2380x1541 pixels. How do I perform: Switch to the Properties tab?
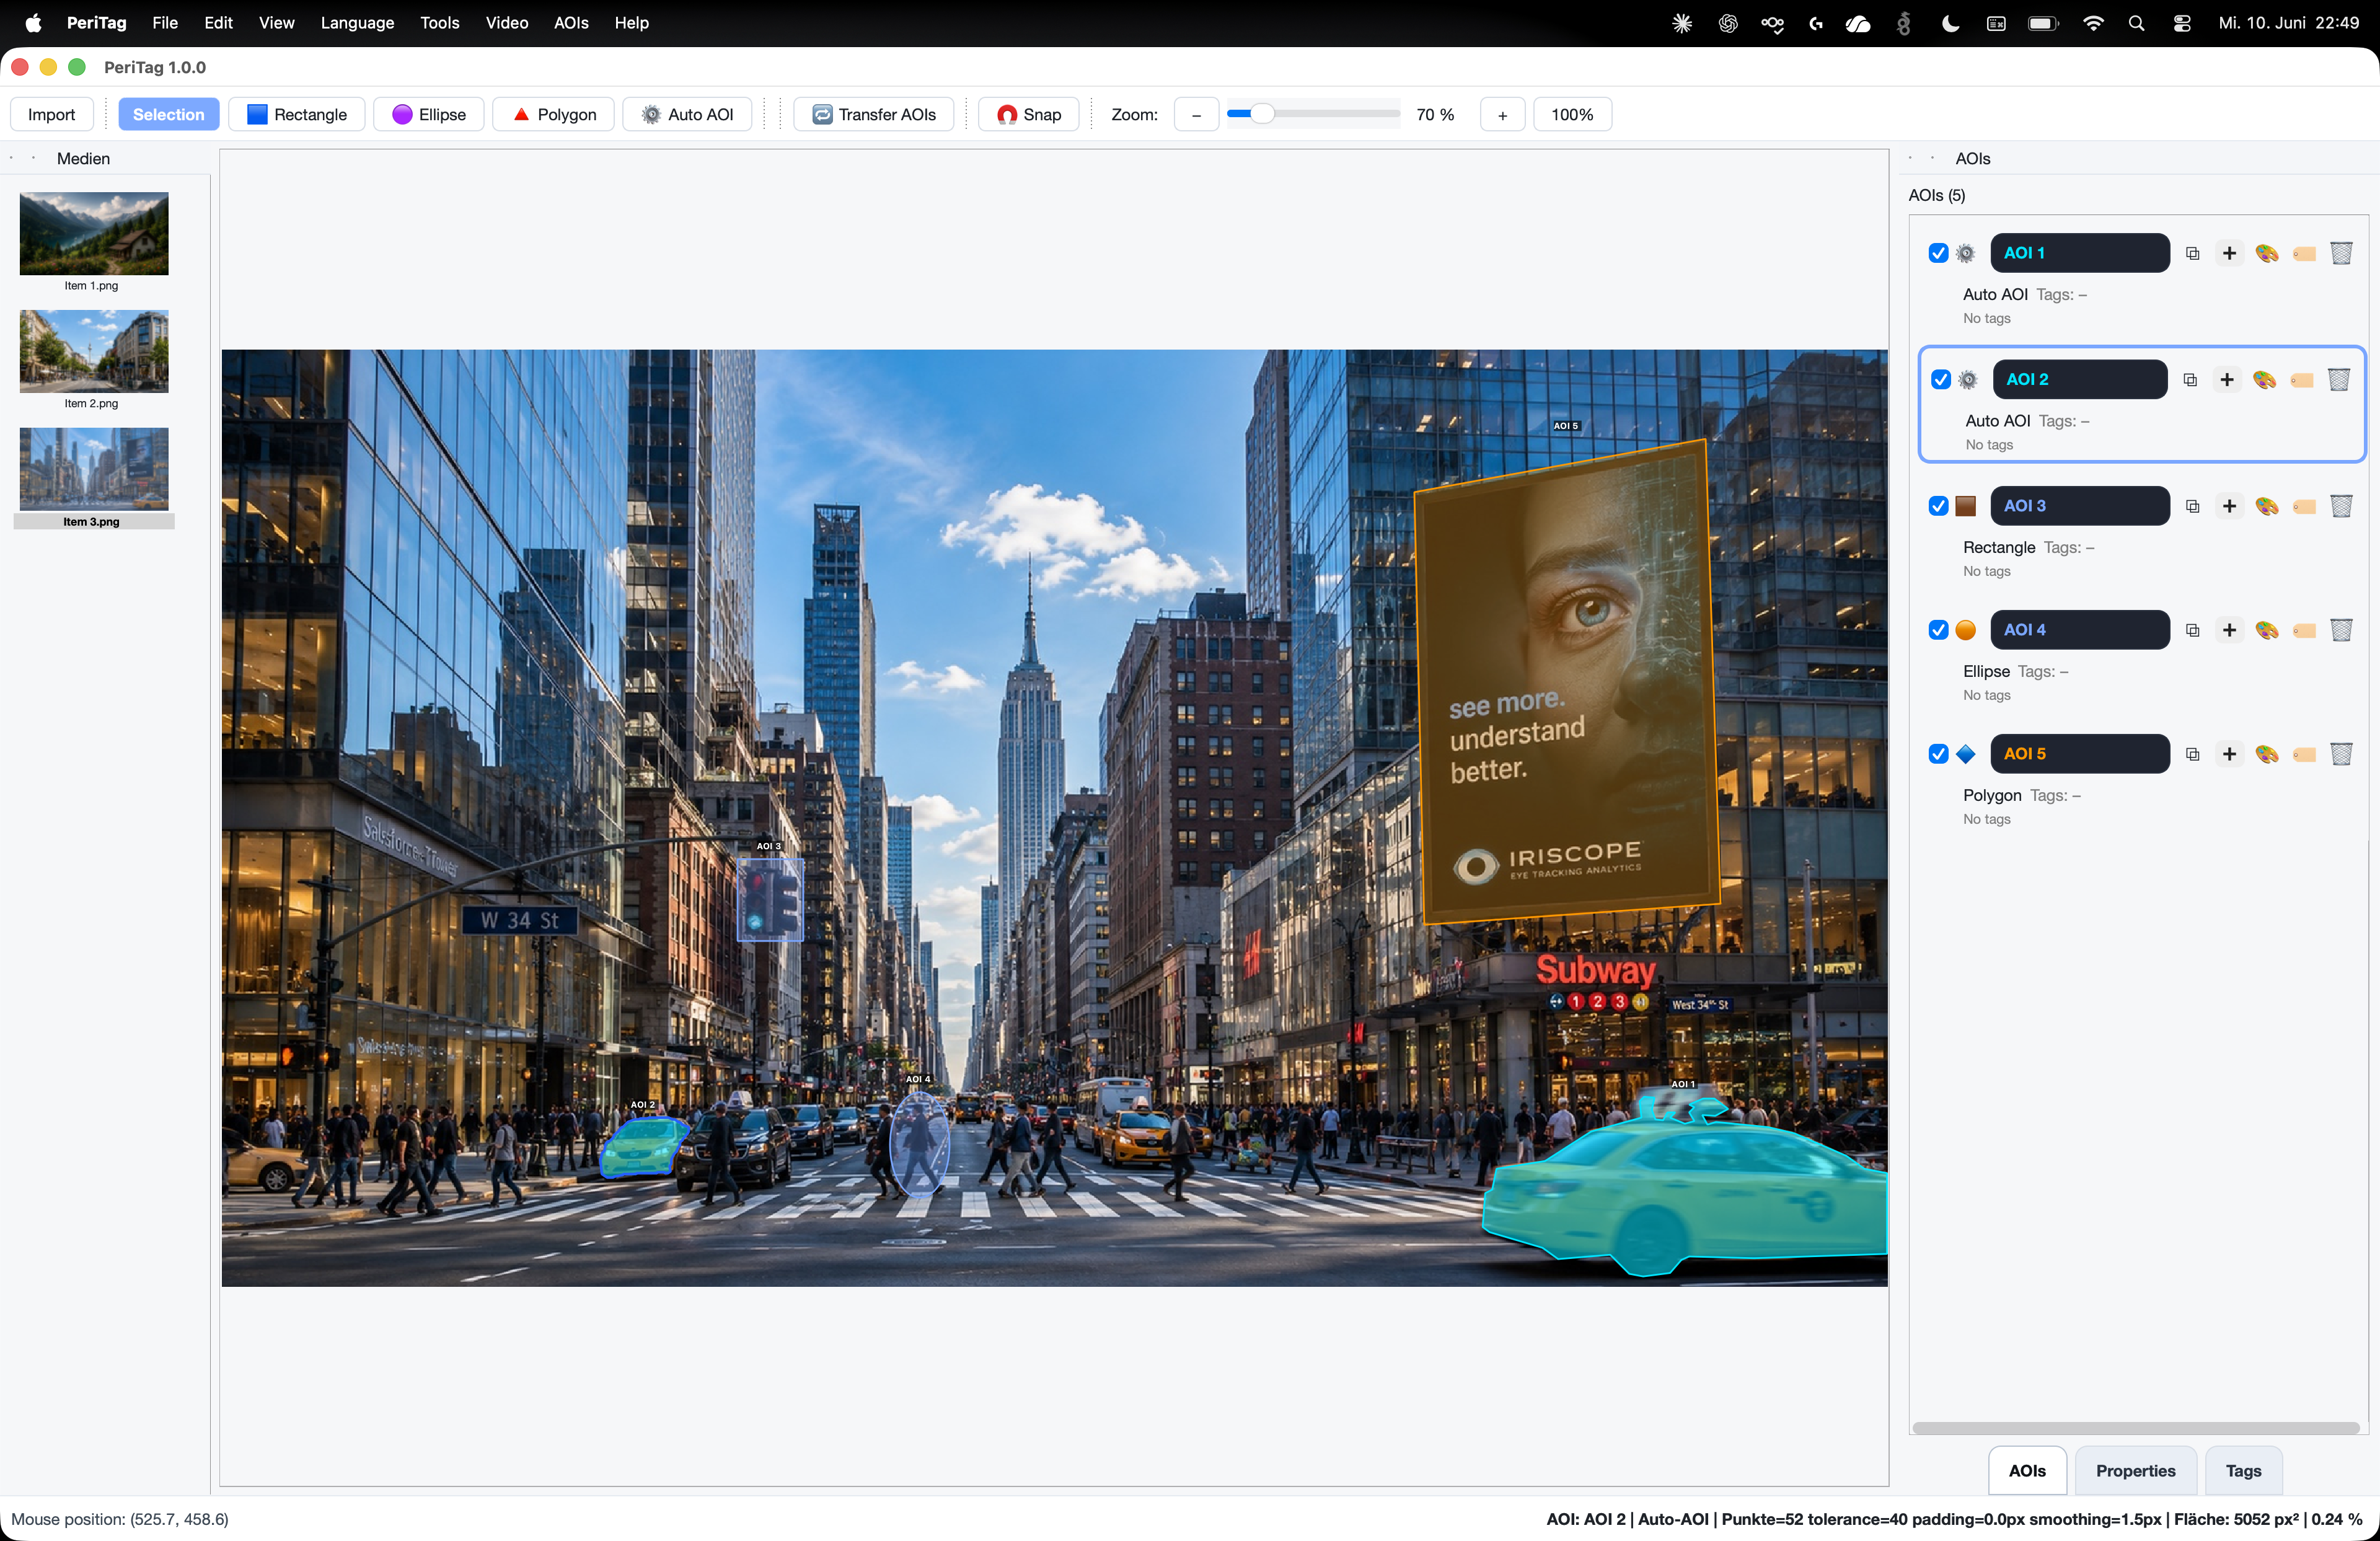2135,1471
